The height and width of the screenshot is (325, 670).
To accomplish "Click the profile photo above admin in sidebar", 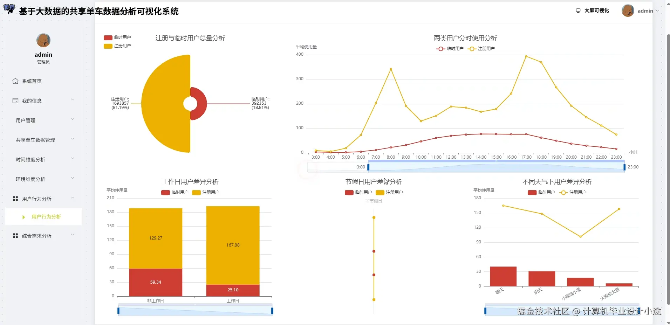I will pos(43,40).
